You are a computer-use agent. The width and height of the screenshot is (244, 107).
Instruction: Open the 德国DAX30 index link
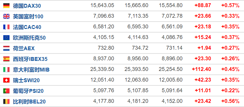coord(27,6)
